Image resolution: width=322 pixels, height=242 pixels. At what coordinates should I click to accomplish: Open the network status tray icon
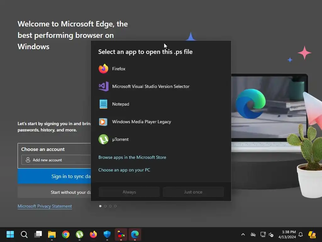[x=263, y=234]
